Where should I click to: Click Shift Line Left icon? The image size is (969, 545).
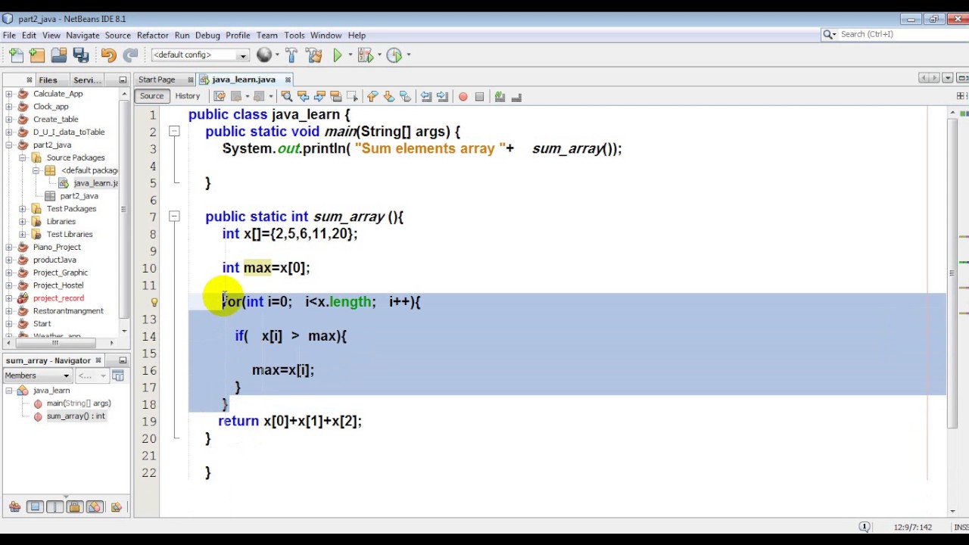426,96
